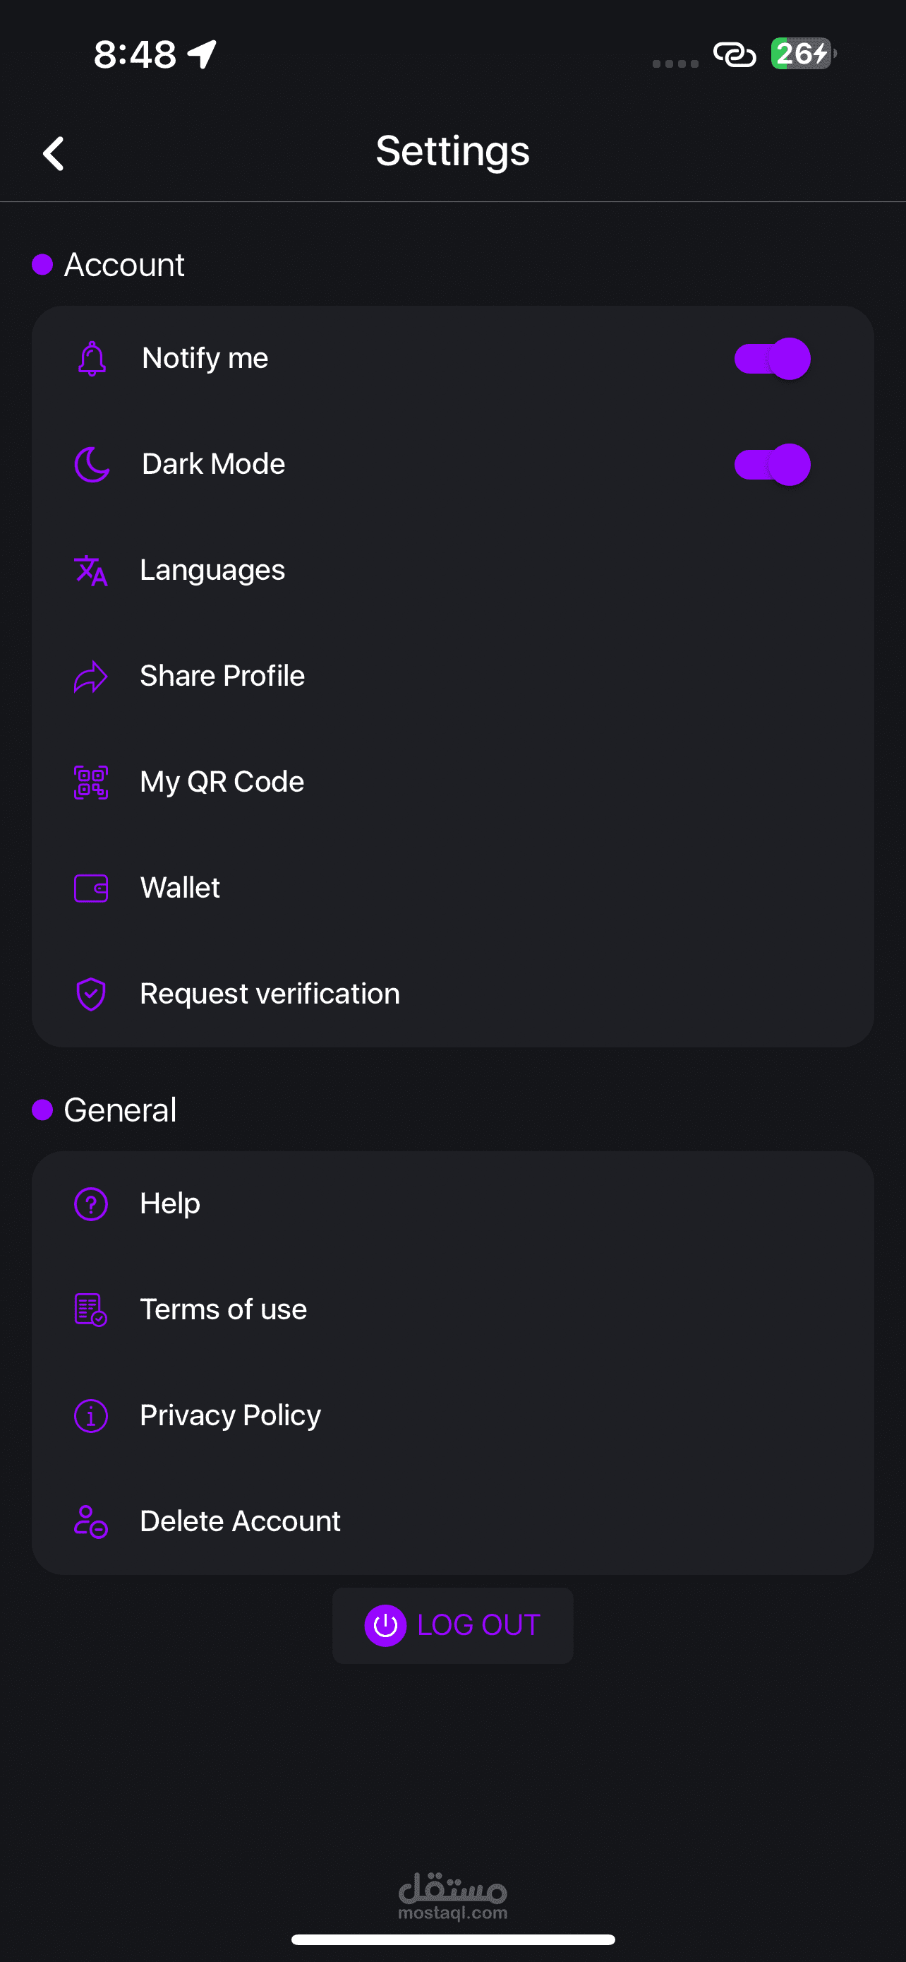
Task: Tap the share arrow icon
Action: (91, 677)
